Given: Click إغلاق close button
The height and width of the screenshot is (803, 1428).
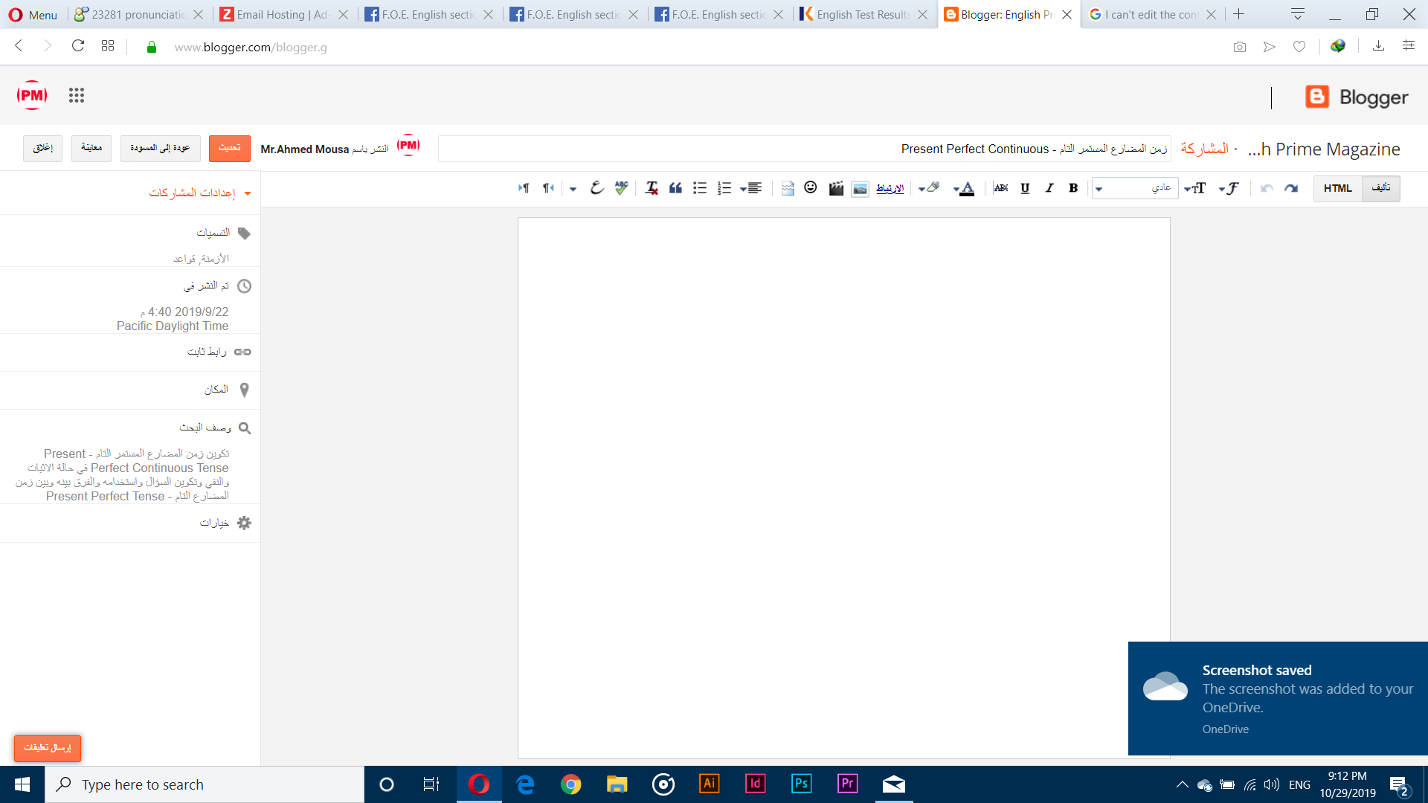Looking at the screenshot, I should [42, 148].
